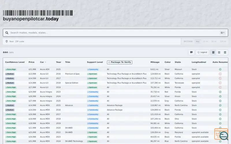Click the Community badge on Acura ADX row
The width and height of the screenshot is (231, 144).
[x=93, y=69]
